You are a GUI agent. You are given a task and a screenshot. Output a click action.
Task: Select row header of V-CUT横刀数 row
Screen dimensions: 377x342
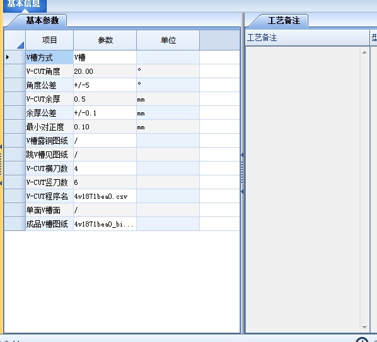[14, 168]
